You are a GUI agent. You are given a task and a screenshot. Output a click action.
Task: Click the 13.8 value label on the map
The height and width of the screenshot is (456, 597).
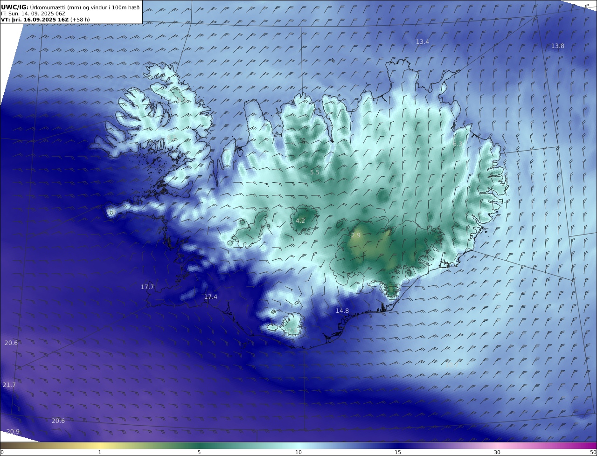point(557,46)
